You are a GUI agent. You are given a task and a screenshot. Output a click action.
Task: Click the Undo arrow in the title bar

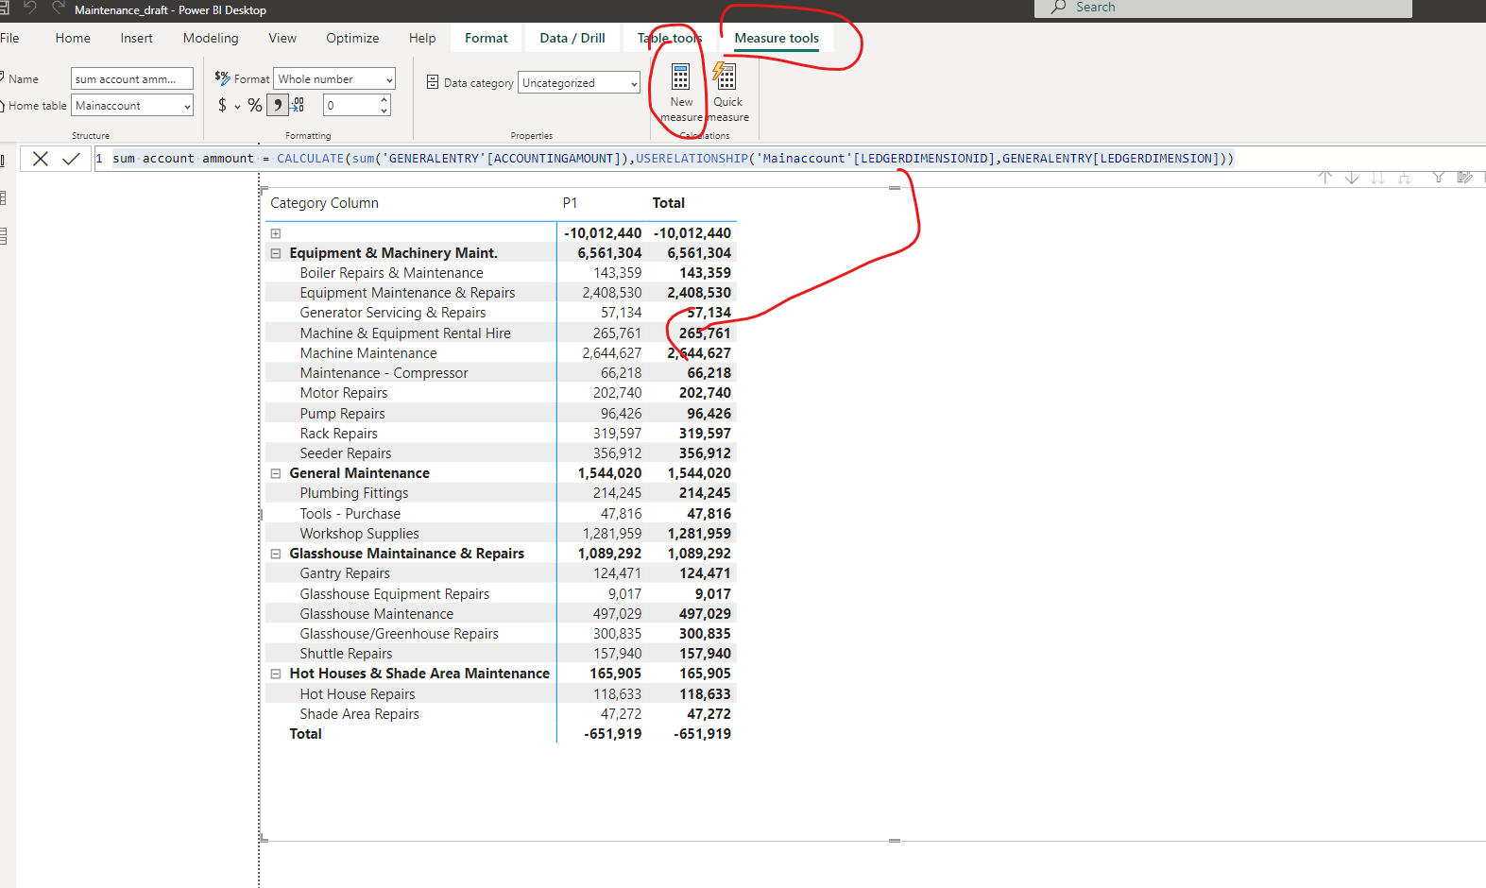(30, 8)
